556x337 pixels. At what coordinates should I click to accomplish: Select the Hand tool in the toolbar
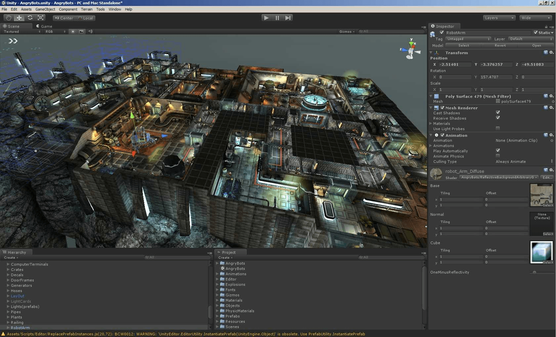coord(8,18)
